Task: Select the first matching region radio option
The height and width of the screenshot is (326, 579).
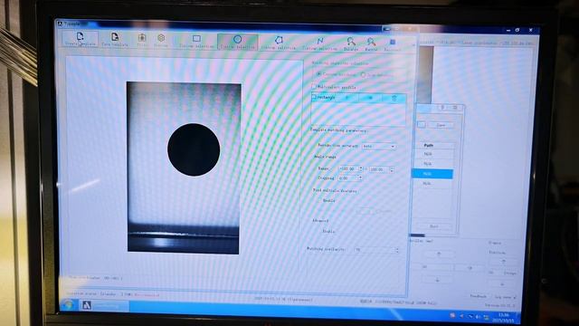Action: (319, 74)
